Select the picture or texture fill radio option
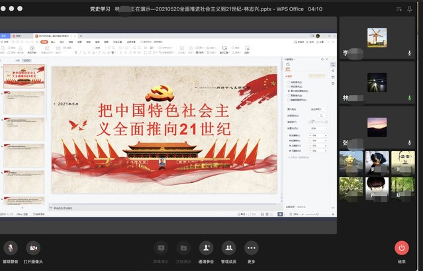Screen dimensions: 423x271 pyautogui.click(x=289, y=90)
